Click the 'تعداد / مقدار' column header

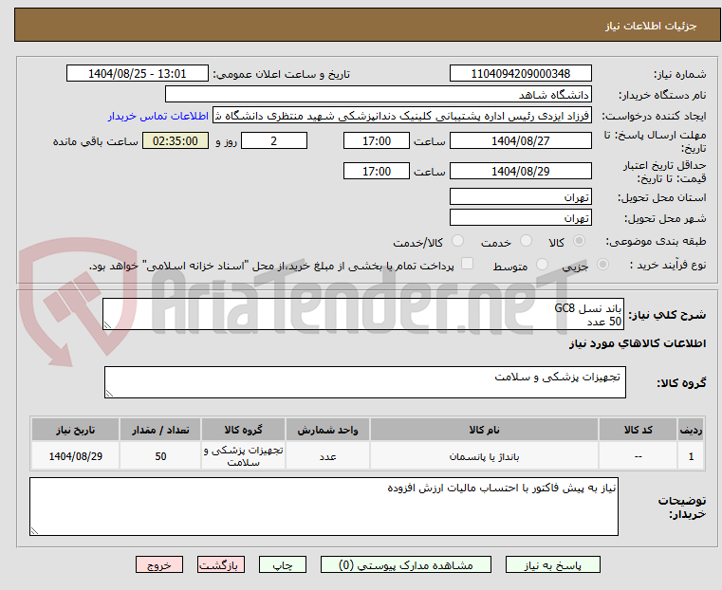160,430
